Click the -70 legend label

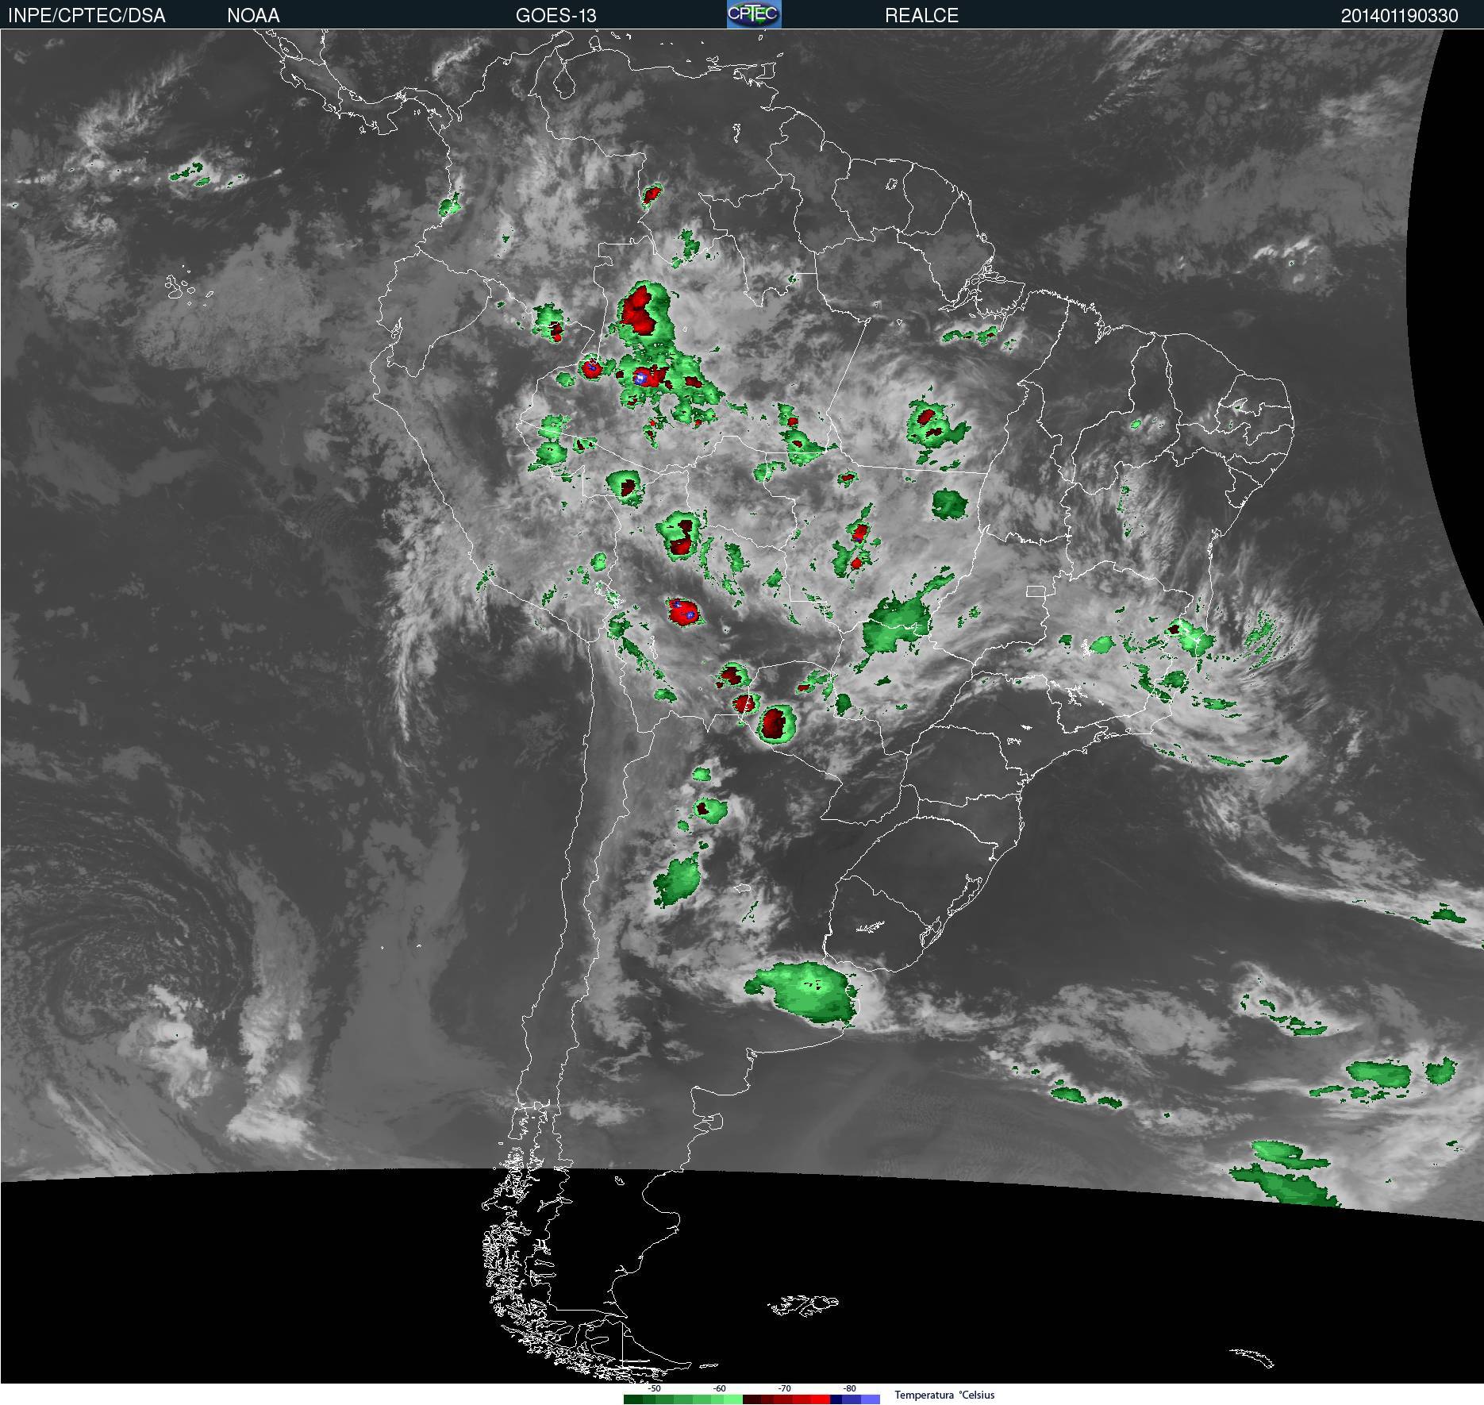coord(784,1388)
